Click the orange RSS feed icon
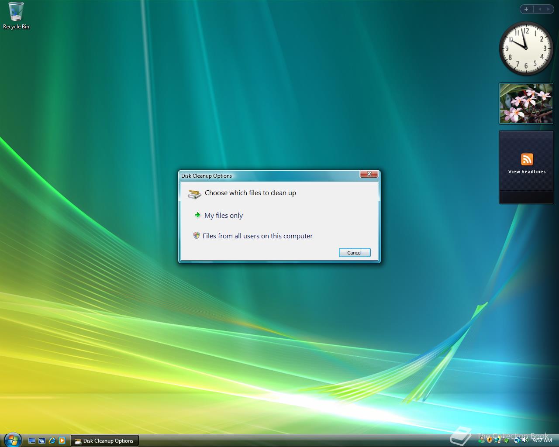559x447 pixels. tap(527, 159)
